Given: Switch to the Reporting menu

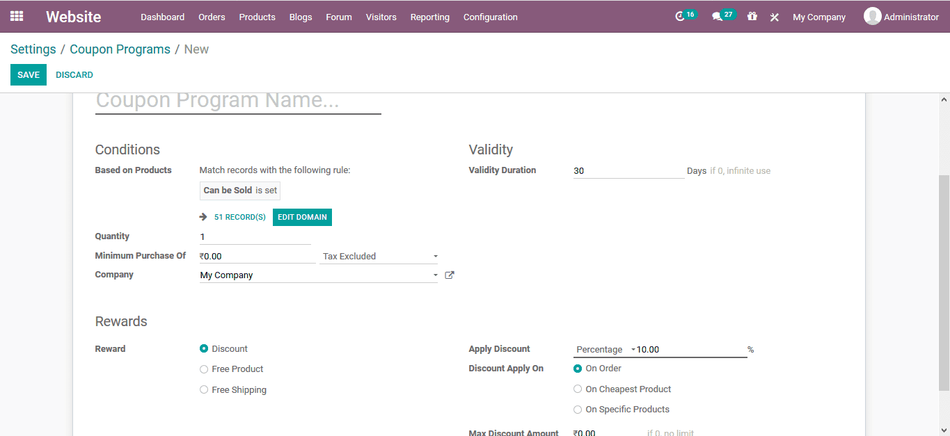Looking at the screenshot, I should point(429,17).
